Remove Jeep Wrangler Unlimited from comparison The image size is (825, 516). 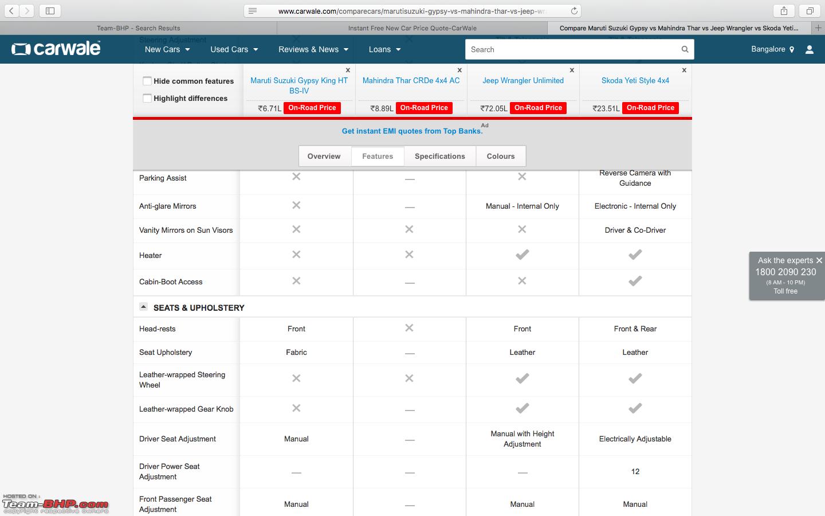pyautogui.click(x=572, y=70)
